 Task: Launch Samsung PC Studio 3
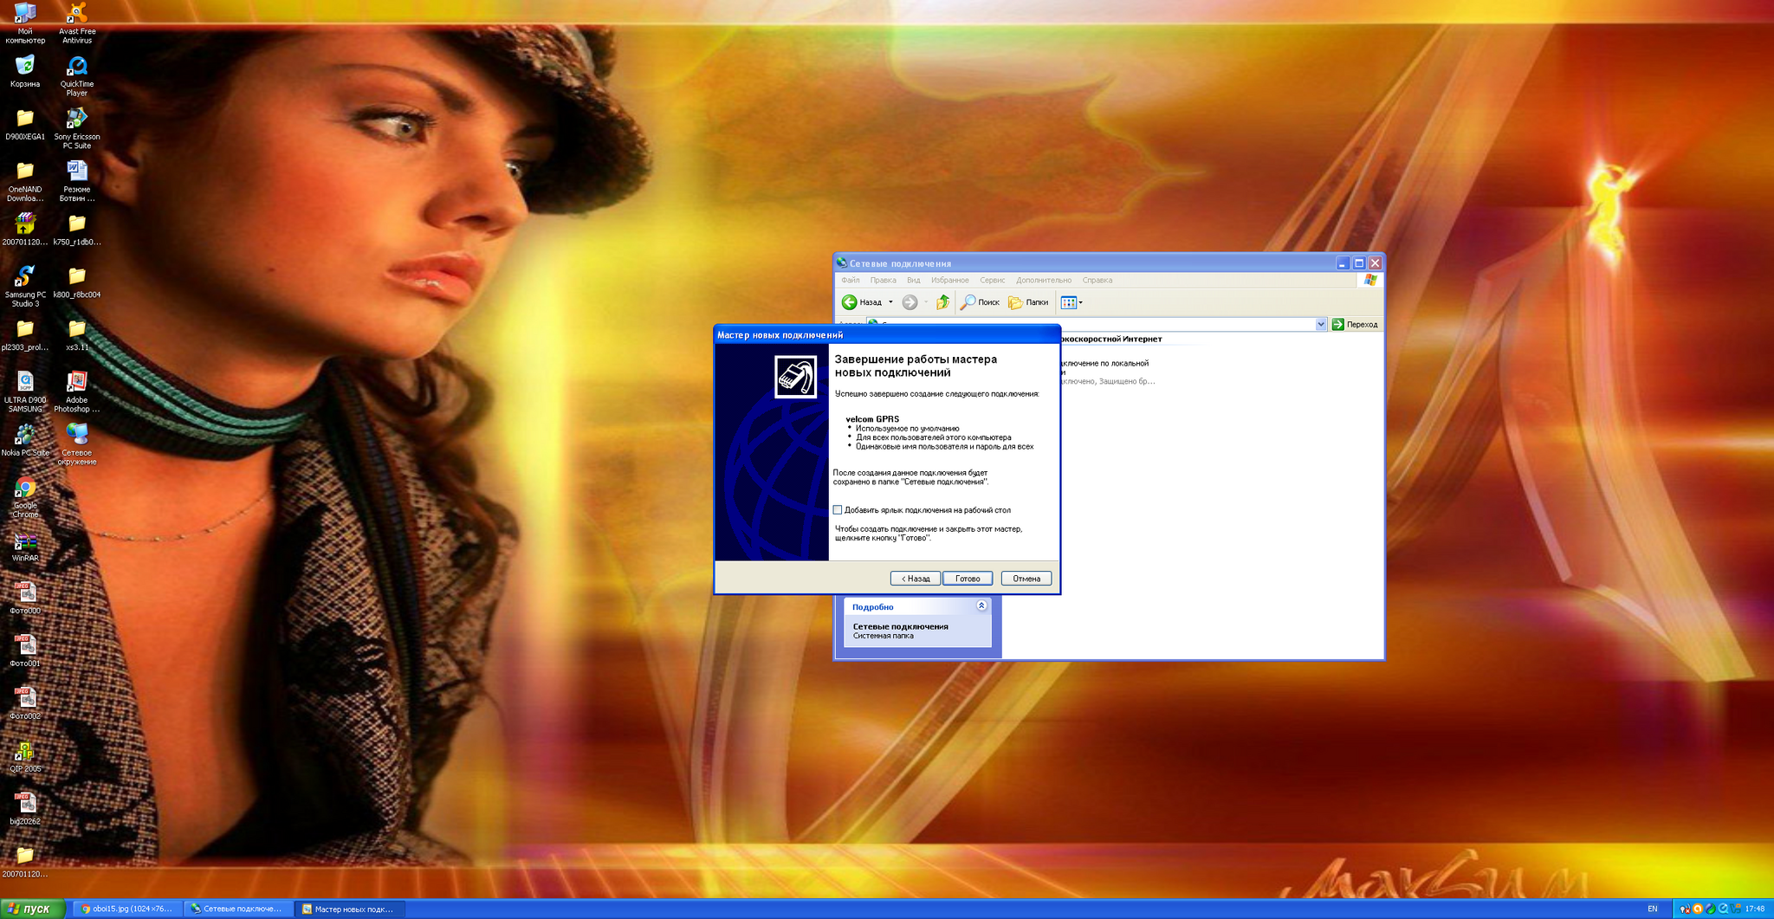pyautogui.click(x=25, y=287)
